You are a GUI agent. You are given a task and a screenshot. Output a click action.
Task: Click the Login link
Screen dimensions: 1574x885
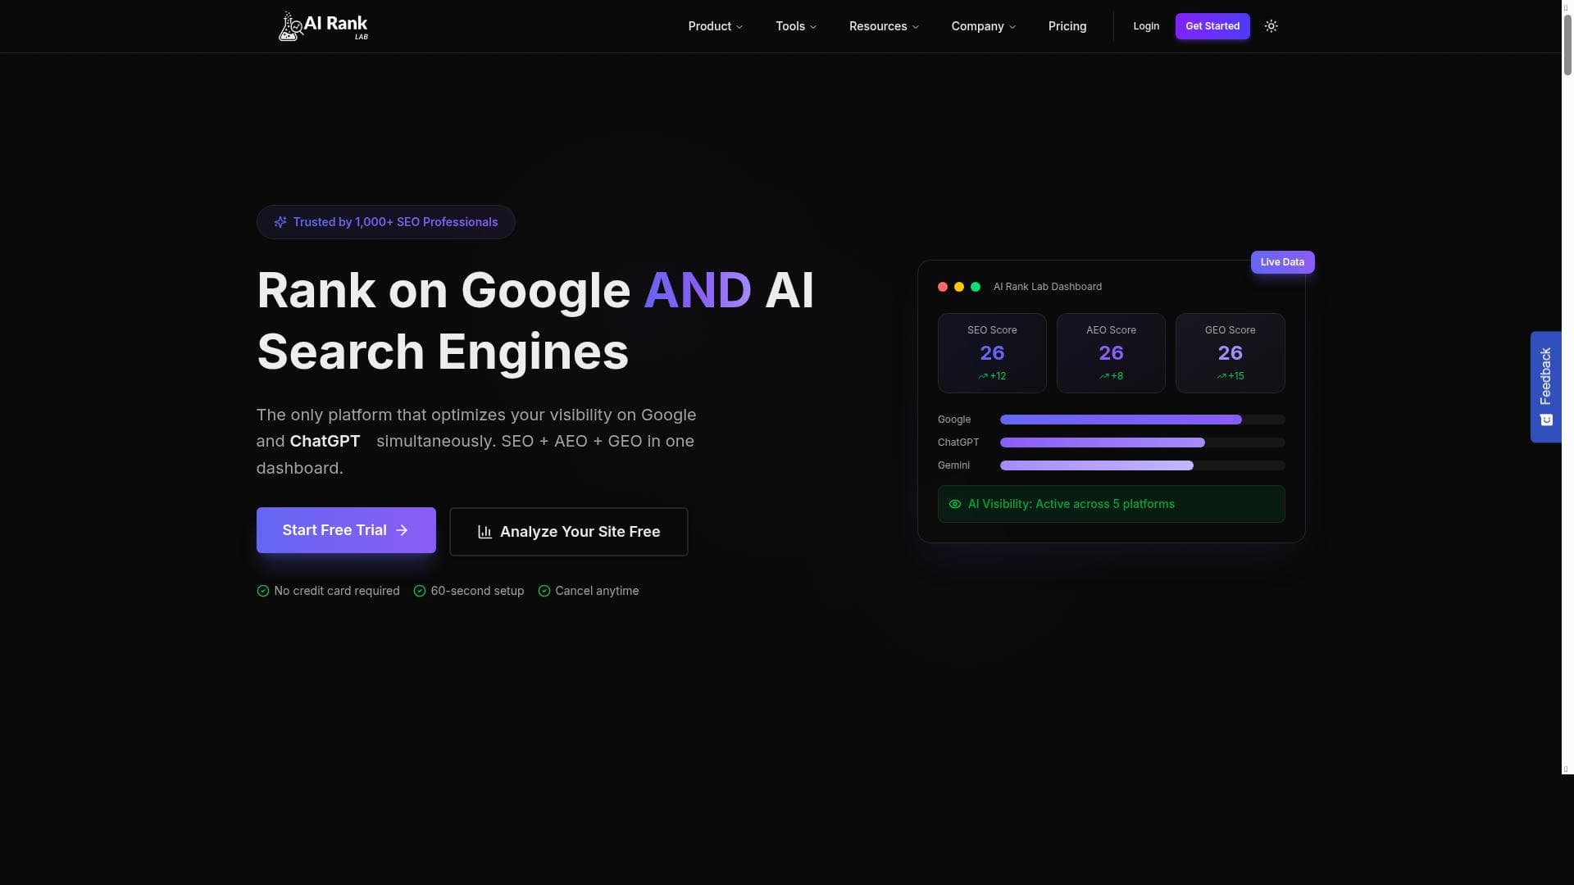click(1145, 26)
